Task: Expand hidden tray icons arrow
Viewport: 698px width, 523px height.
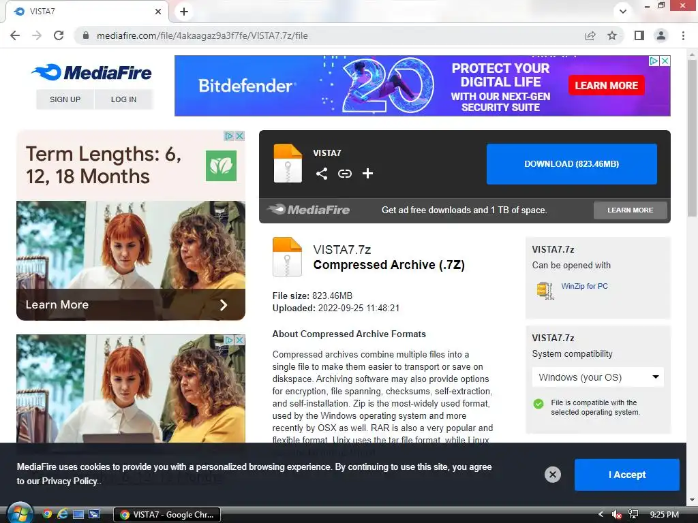Action: [601, 515]
